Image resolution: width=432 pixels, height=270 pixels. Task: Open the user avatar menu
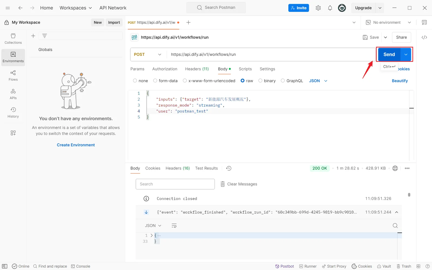342,8
